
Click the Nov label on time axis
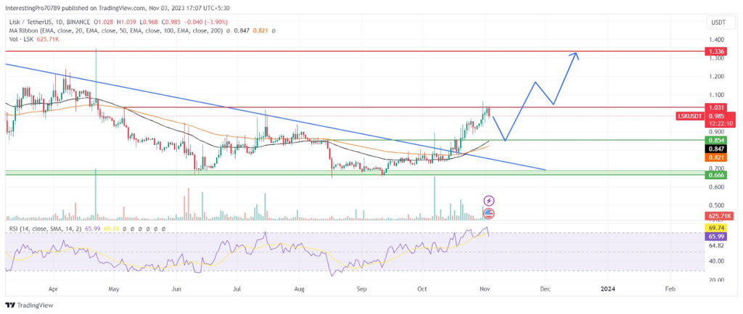pos(484,288)
